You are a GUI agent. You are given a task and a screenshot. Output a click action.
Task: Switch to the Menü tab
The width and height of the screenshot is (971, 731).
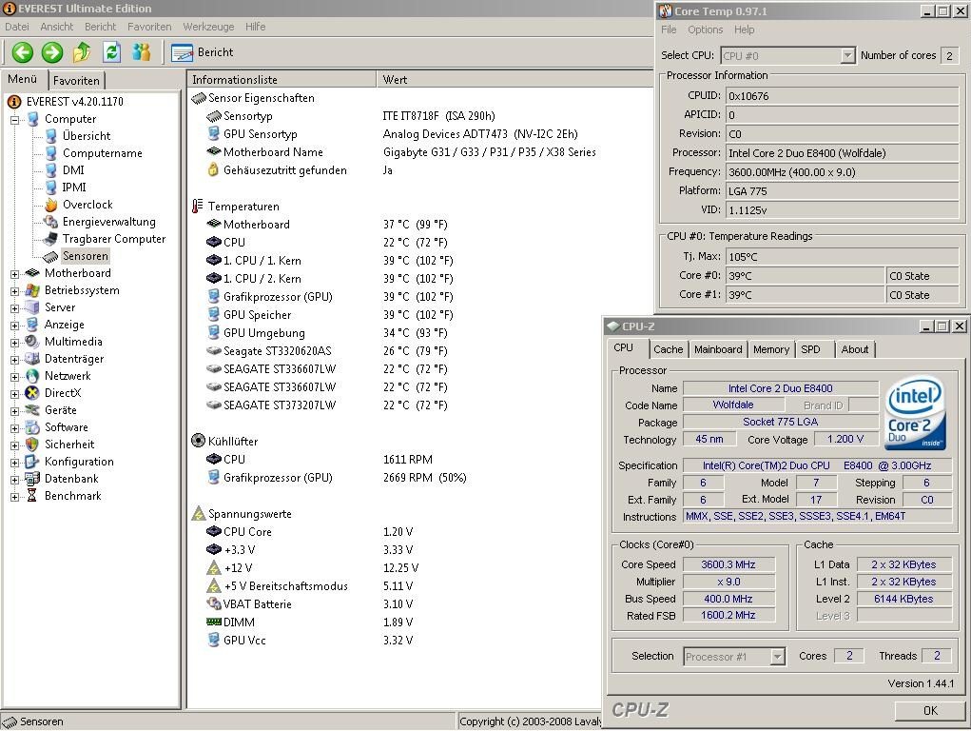pyautogui.click(x=23, y=79)
